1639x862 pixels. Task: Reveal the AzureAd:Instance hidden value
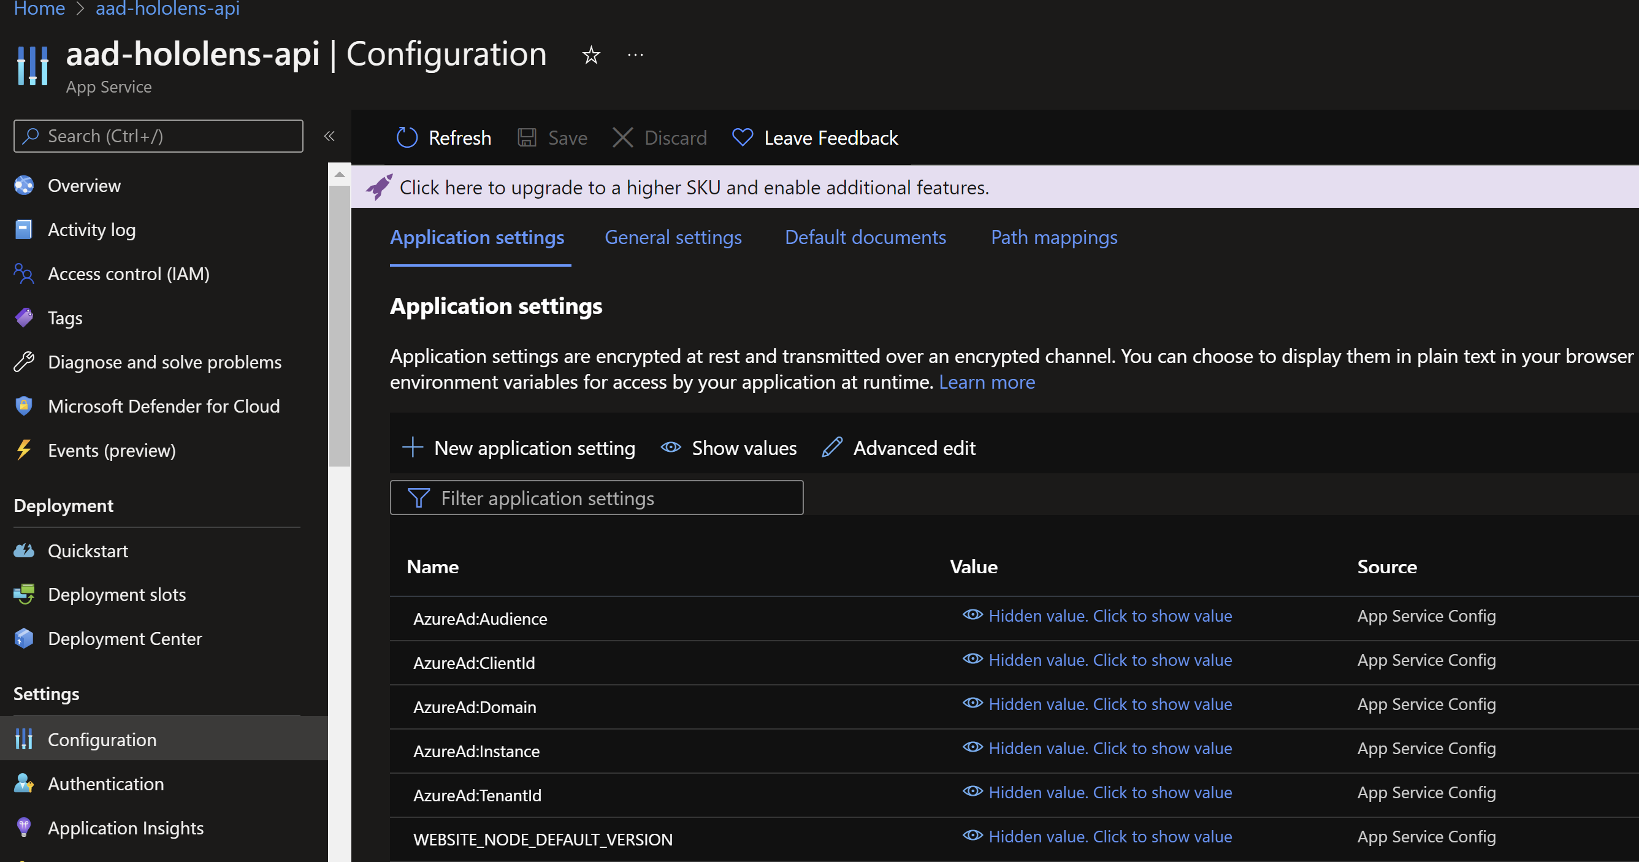[1098, 748]
